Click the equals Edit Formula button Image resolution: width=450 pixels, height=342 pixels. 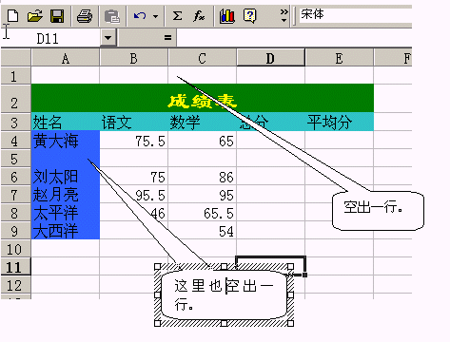167,38
